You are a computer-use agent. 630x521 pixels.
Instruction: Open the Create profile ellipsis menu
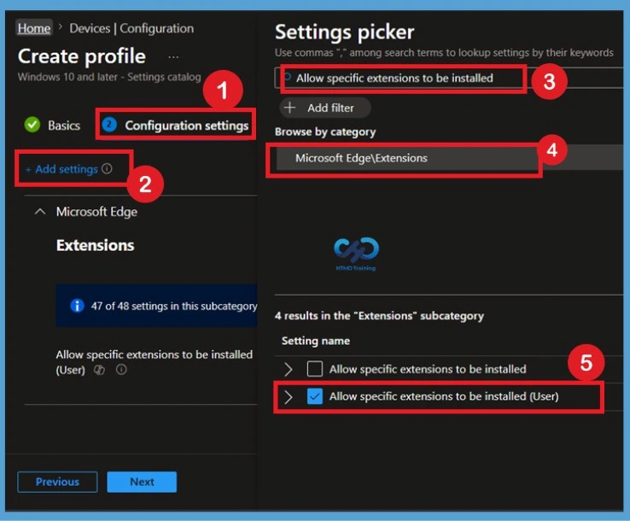[173, 57]
